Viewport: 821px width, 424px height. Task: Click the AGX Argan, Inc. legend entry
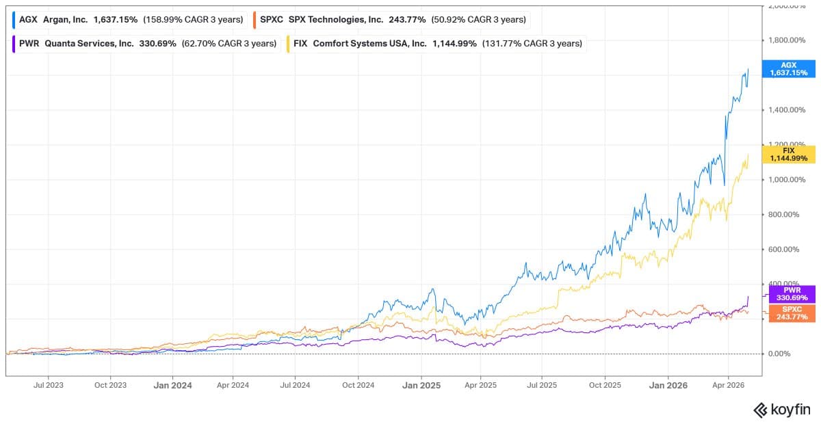tap(129, 20)
